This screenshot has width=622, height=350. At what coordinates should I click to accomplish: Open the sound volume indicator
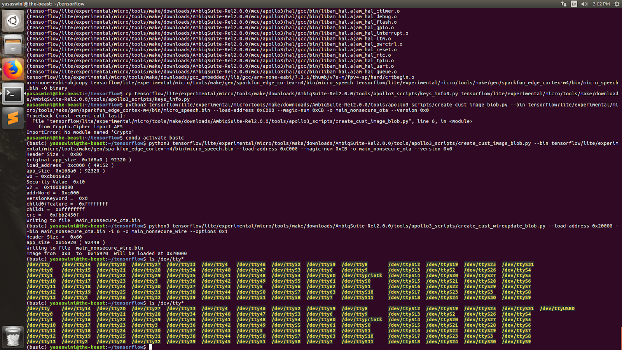[584, 4]
